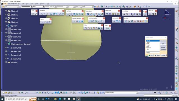Open Connect Checker in Analysis toolbar
The width and height of the screenshot is (179, 101).
tap(126, 21)
